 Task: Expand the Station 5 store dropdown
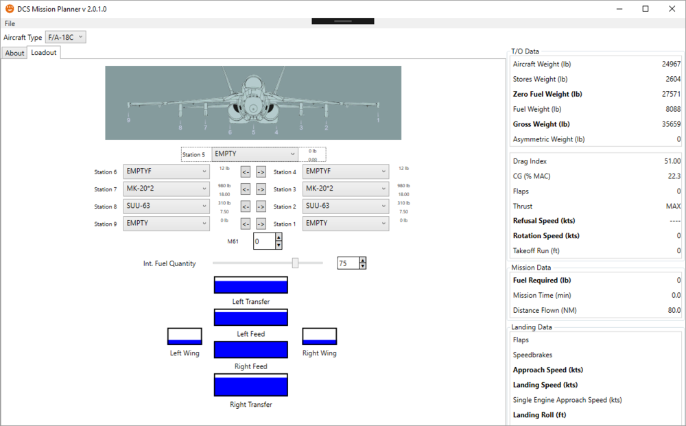point(255,154)
